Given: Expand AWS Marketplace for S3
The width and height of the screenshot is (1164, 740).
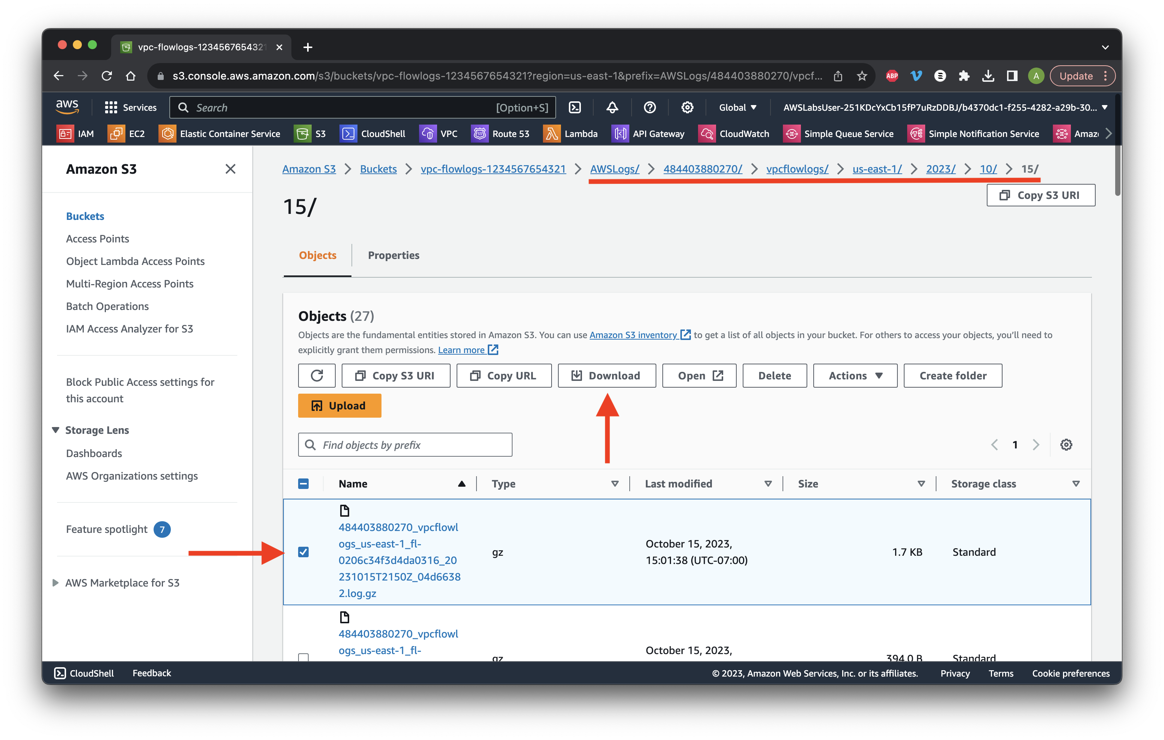Looking at the screenshot, I should [x=56, y=582].
